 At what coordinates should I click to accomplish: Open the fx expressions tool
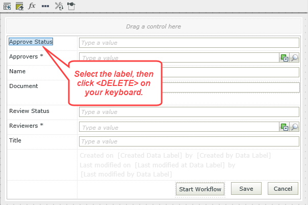pos(32,6)
